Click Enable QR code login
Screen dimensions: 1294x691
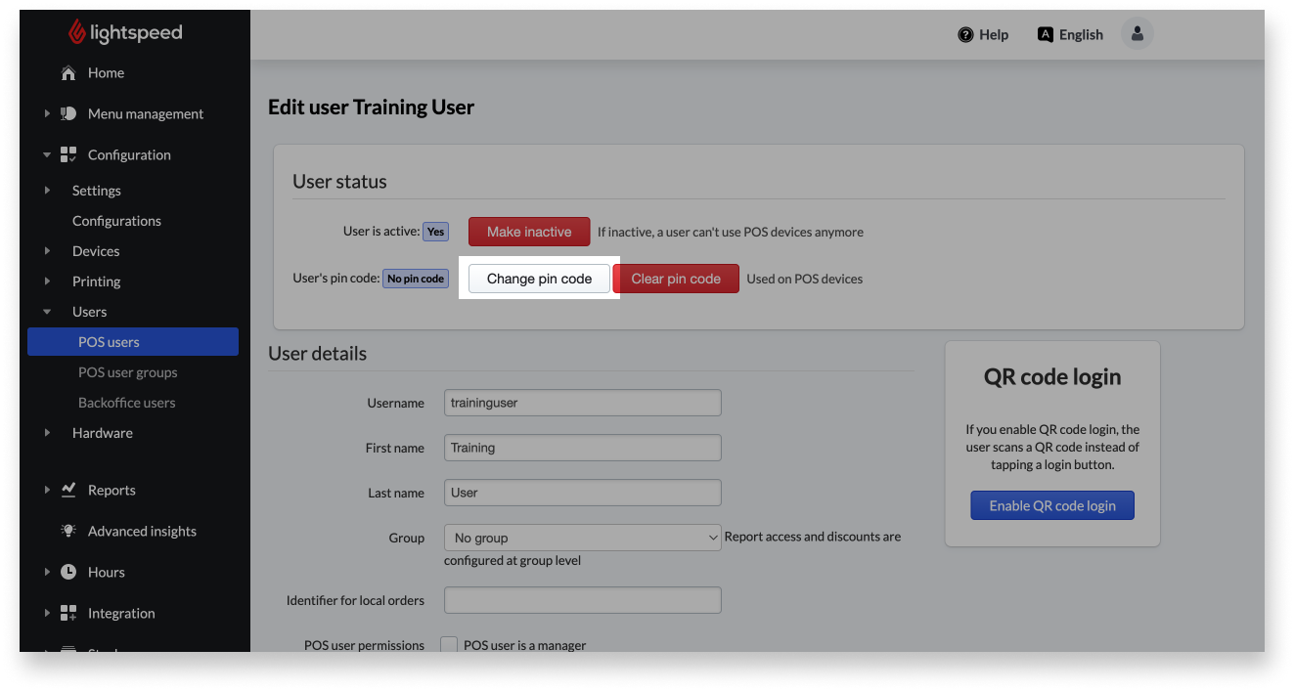[1051, 505]
